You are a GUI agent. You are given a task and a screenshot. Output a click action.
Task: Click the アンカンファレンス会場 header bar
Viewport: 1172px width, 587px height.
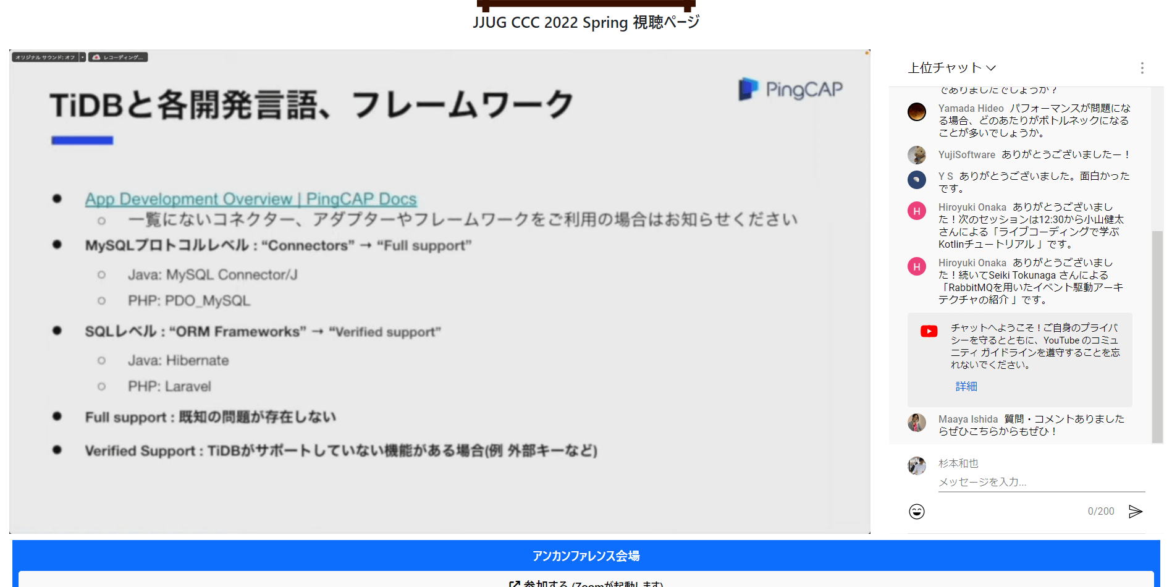click(586, 555)
